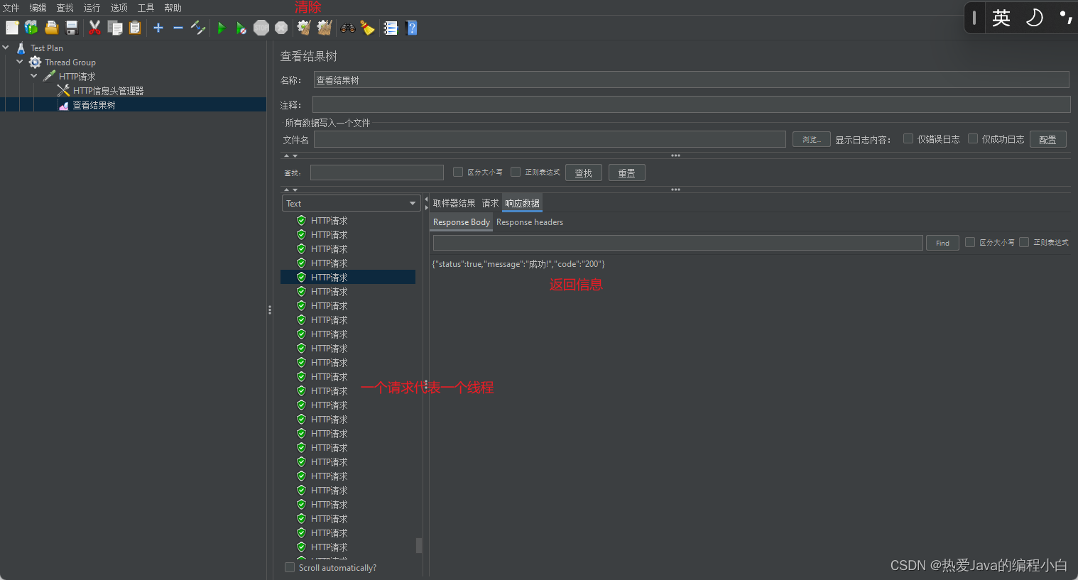Open the Text renderer dropdown

click(x=352, y=204)
